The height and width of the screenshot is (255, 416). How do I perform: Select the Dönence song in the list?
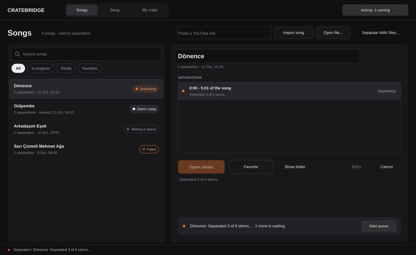tap(86, 89)
